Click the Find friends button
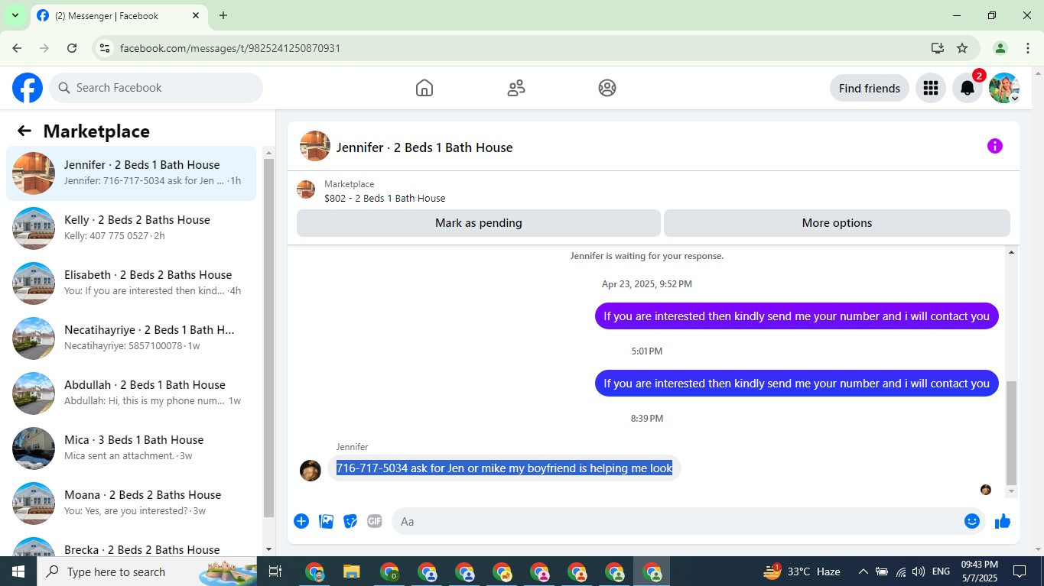Viewport: 1044px width, 586px height. click(x=869, y=88)
